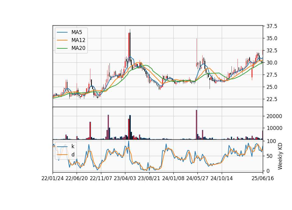Click the MA12 legend label
Image resolution: width=292 pixels, height=210 pixels.
pyautogui.click(x=78, y=40)
